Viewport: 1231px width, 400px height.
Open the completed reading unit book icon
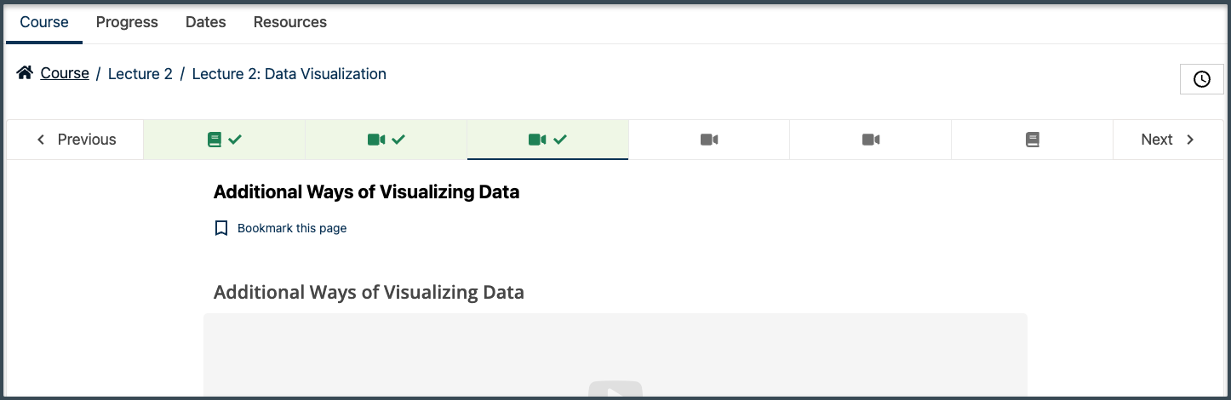224,140
